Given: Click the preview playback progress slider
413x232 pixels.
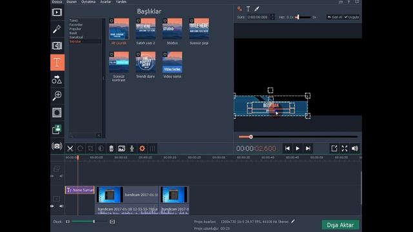Looking at the screenshot, I should click(x=298, y=137).
